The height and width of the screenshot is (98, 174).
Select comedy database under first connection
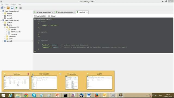pos(10,18)
